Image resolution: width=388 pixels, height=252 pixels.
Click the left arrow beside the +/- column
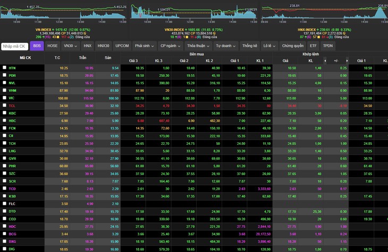click(x=325, y=61)
